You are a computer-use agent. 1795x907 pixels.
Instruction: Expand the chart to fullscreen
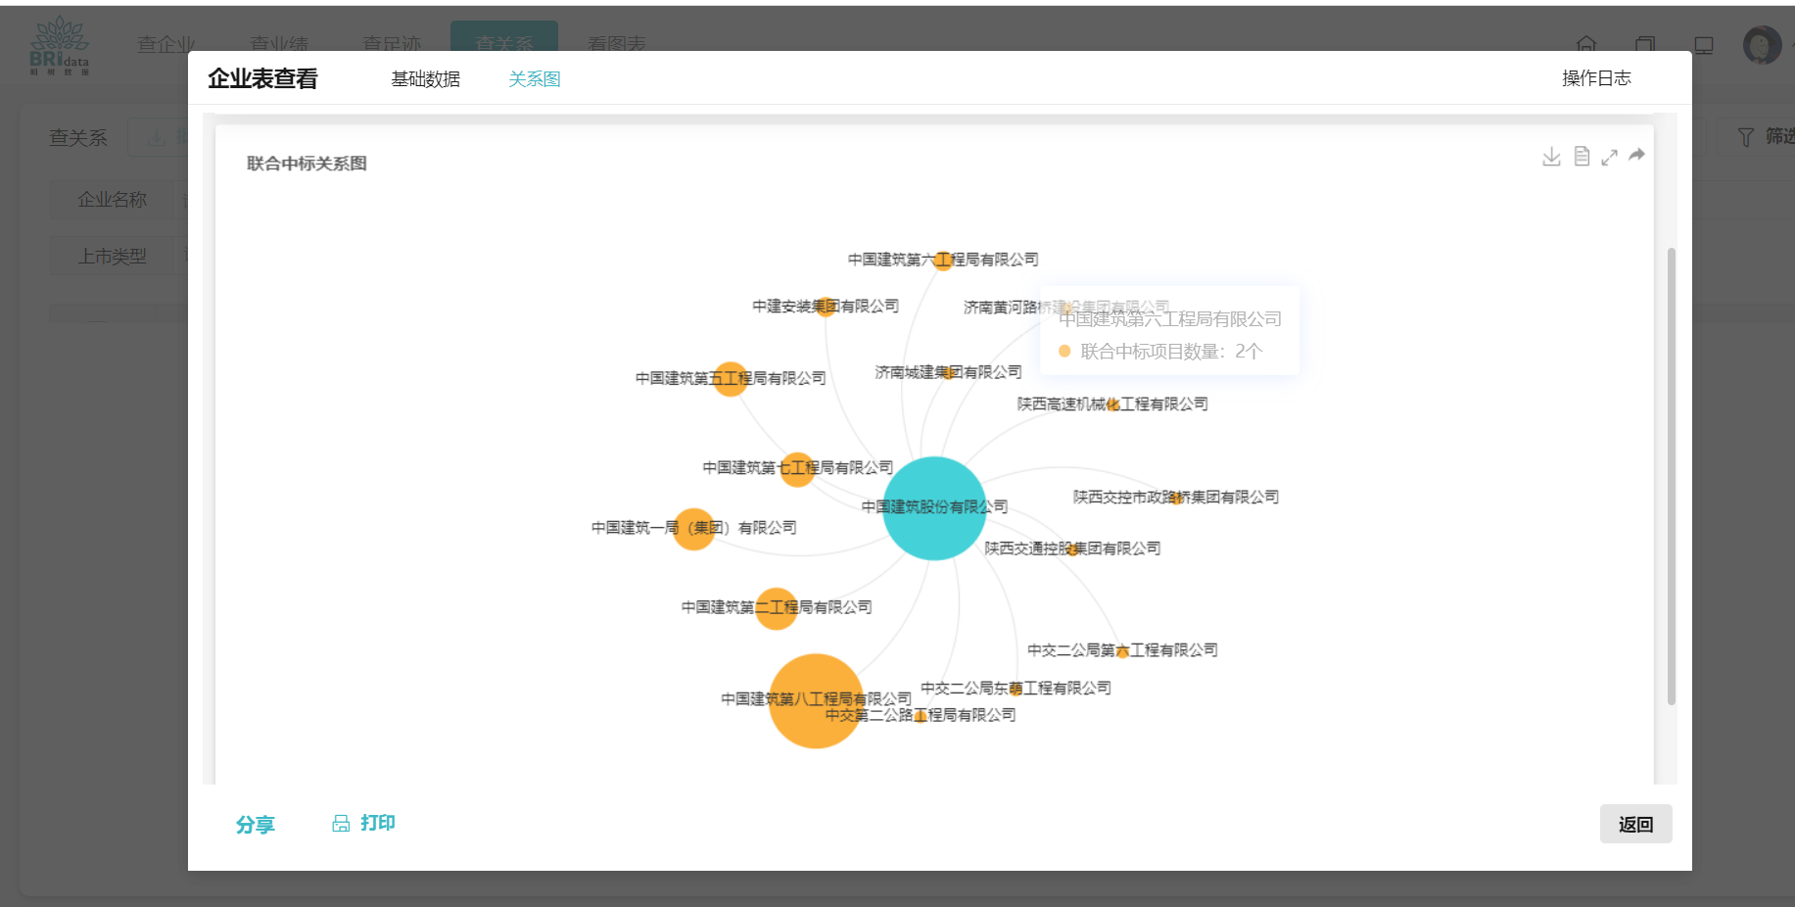coord(1609,157)
